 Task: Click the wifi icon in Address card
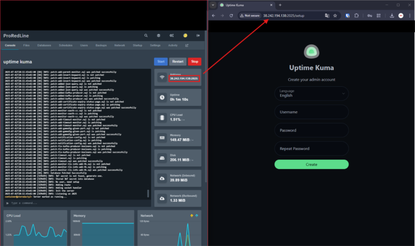(x=162, y=77)
